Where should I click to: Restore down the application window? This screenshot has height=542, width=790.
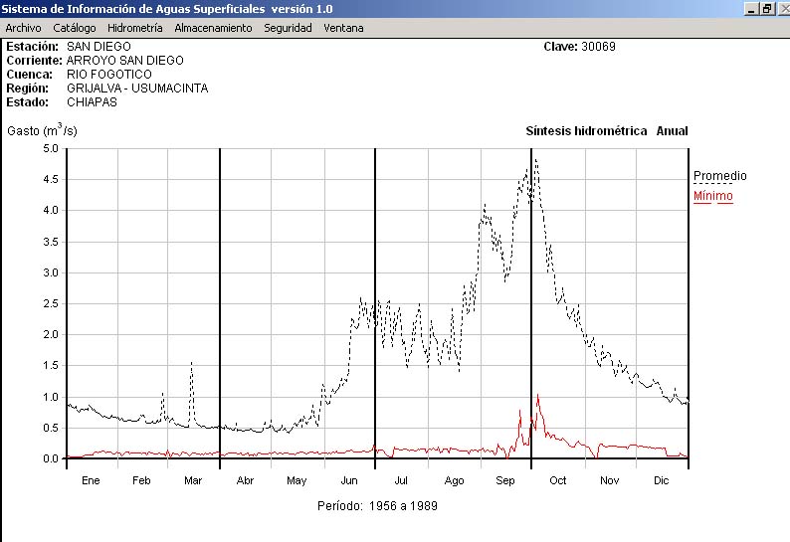coord(766,9)
